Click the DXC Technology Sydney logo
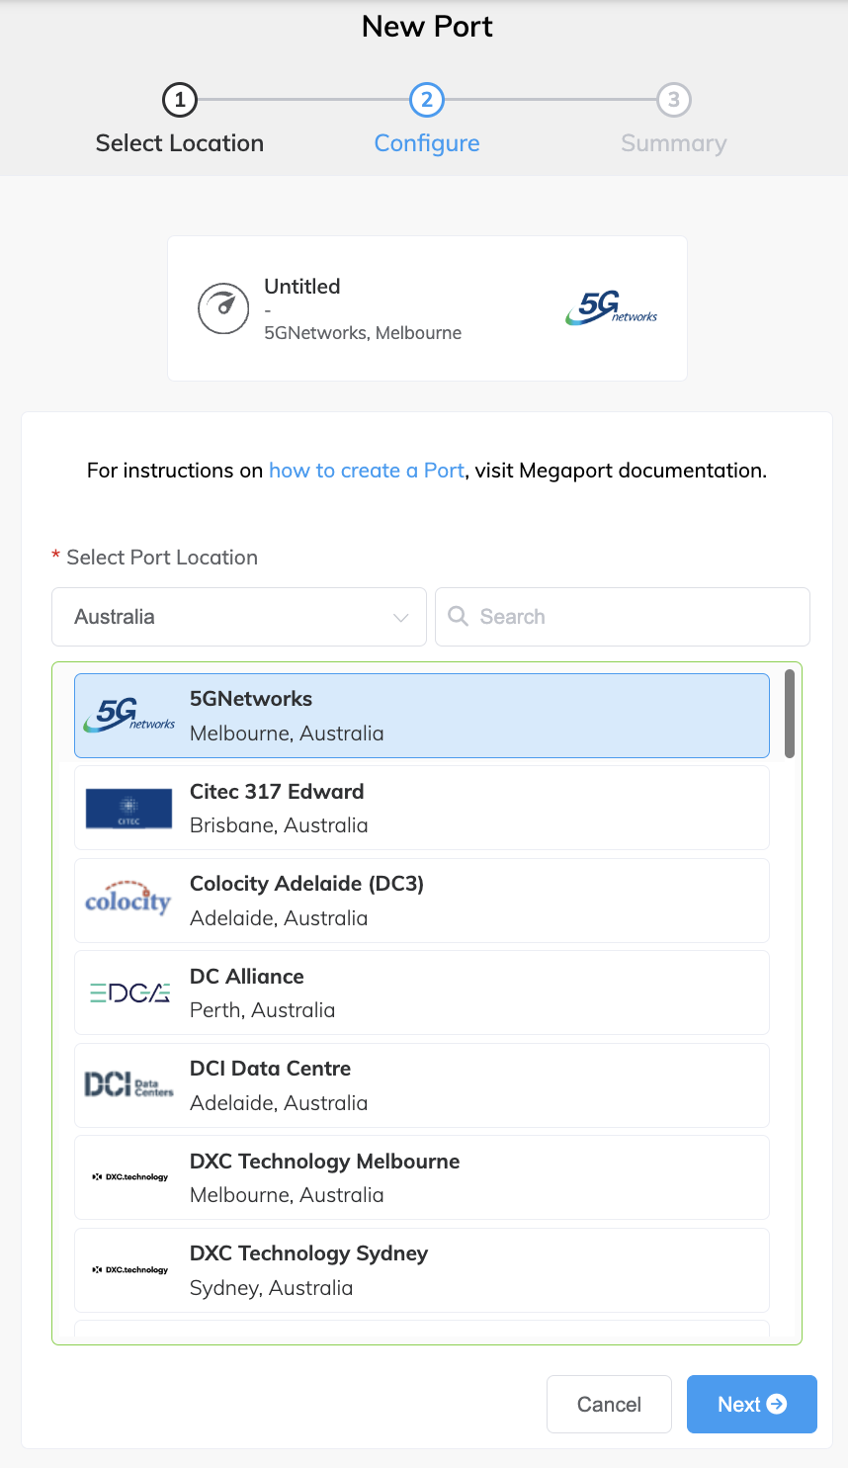The image size is (848, 1468). pos(129,1269)
